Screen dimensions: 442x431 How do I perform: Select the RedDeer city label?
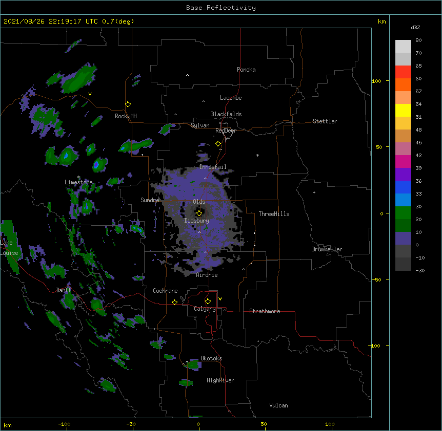[226, 131]
